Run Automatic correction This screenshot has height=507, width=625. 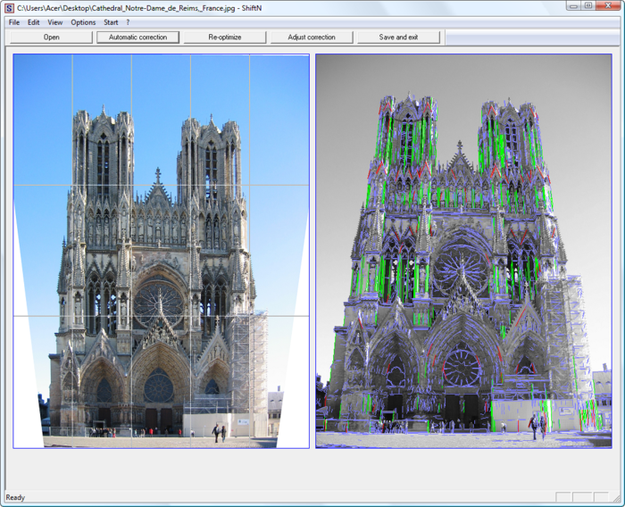[x=138, y=37]
